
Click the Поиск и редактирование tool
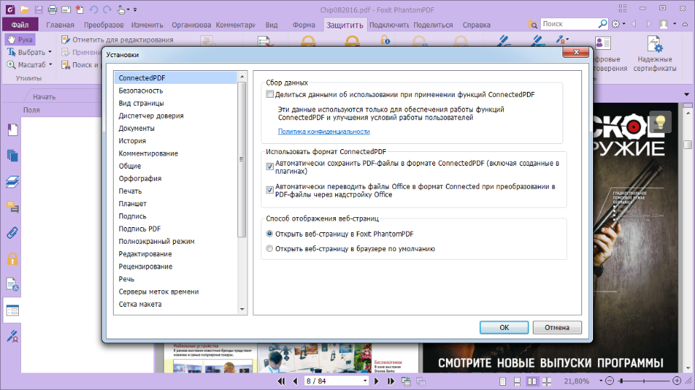81,64
